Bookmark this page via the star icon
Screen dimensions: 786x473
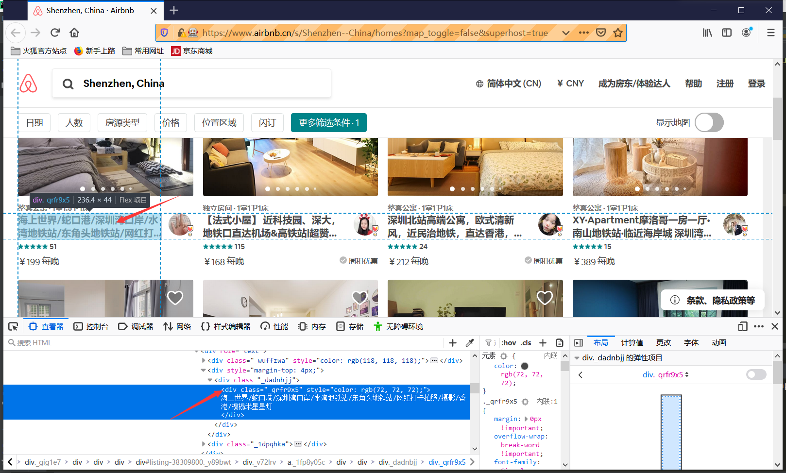(x=617, y=33)
